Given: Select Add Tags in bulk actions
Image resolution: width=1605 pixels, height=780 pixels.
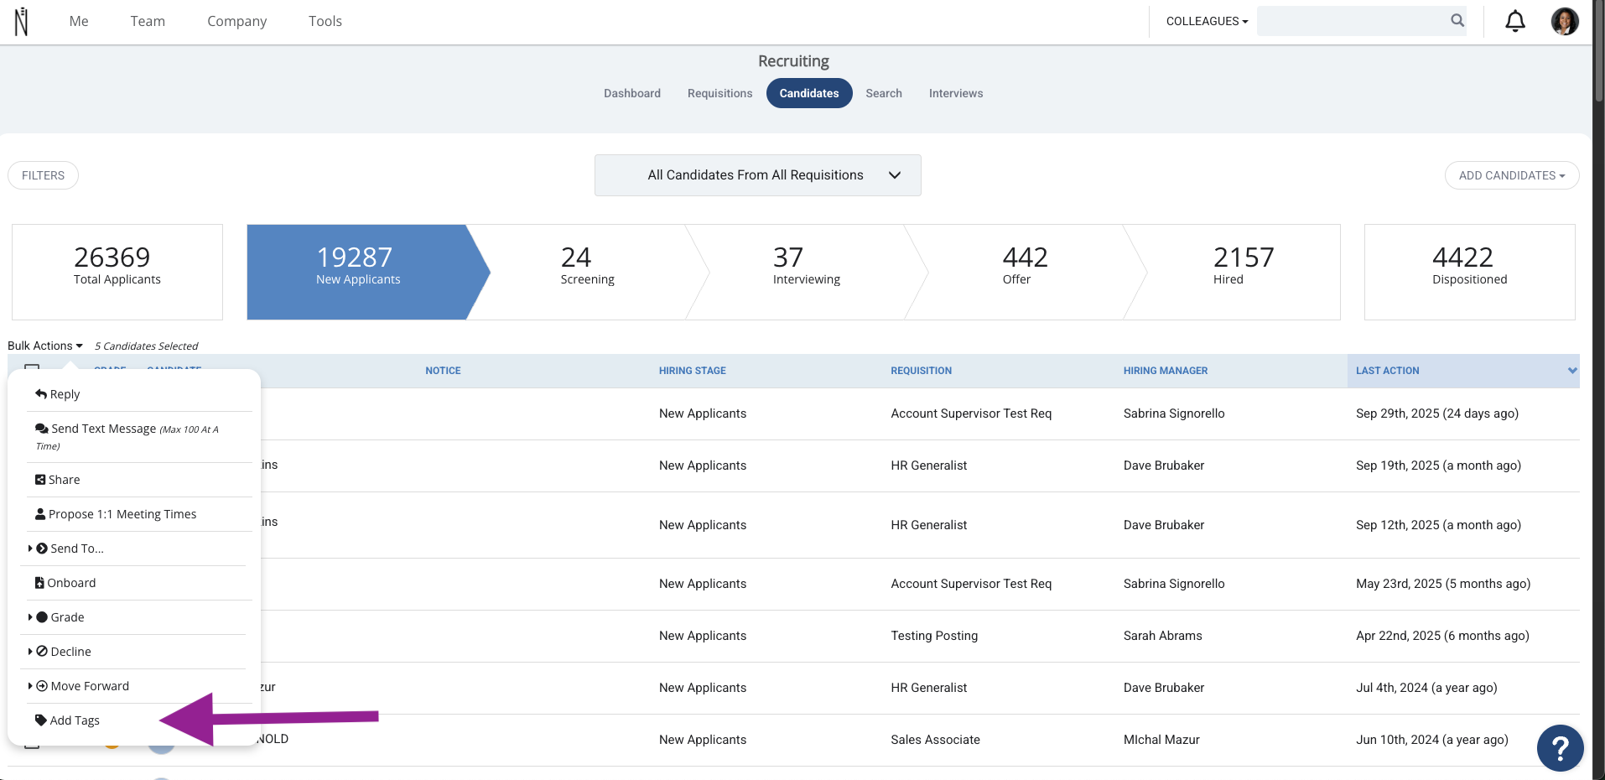Looking at the screenshot, I should [x=67, y=720].
